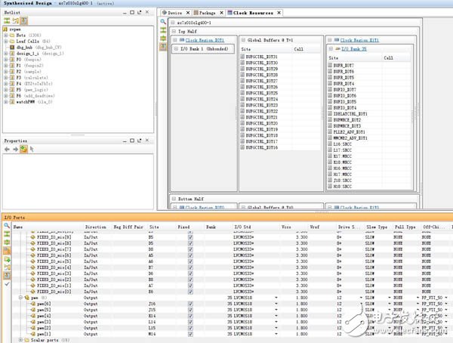Click the back arrow in Properties panel

[x=7, y=150]
